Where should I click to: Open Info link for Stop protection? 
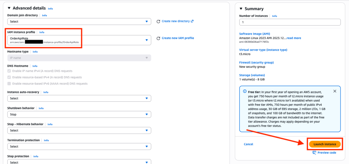point(36,157)
